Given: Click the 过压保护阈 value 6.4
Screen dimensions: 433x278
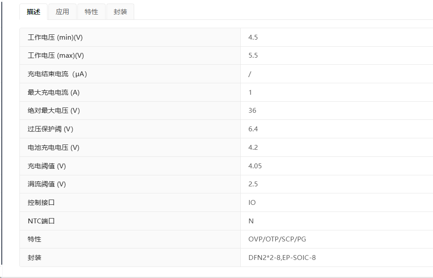Looking at the screenshot, I should 253,129.
